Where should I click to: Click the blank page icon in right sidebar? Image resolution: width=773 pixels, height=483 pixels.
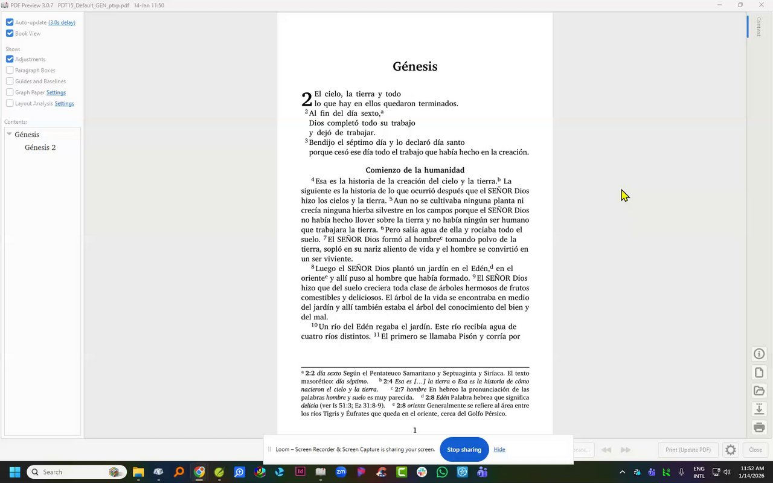(x=759, y=373)
